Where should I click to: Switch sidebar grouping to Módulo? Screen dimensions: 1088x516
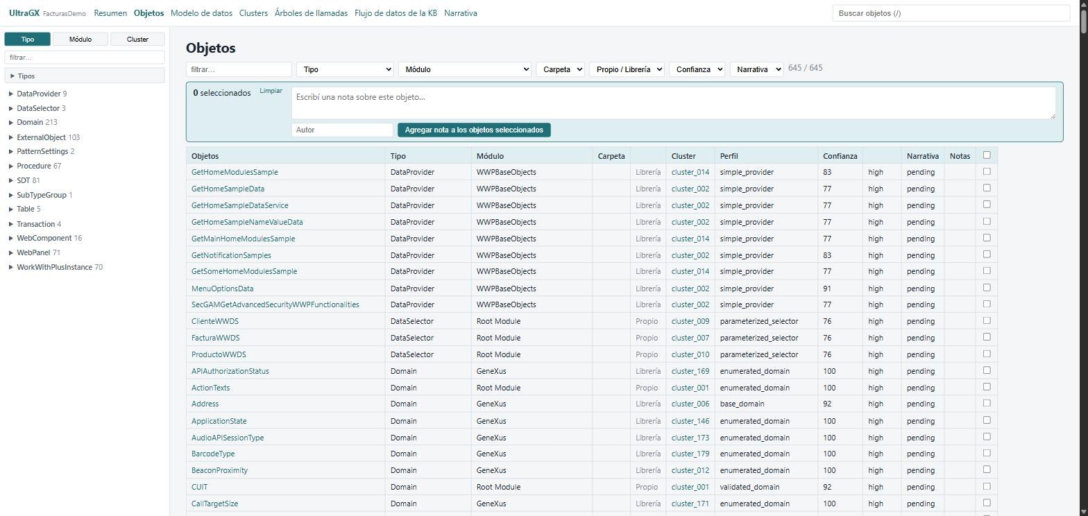[80, 39]
